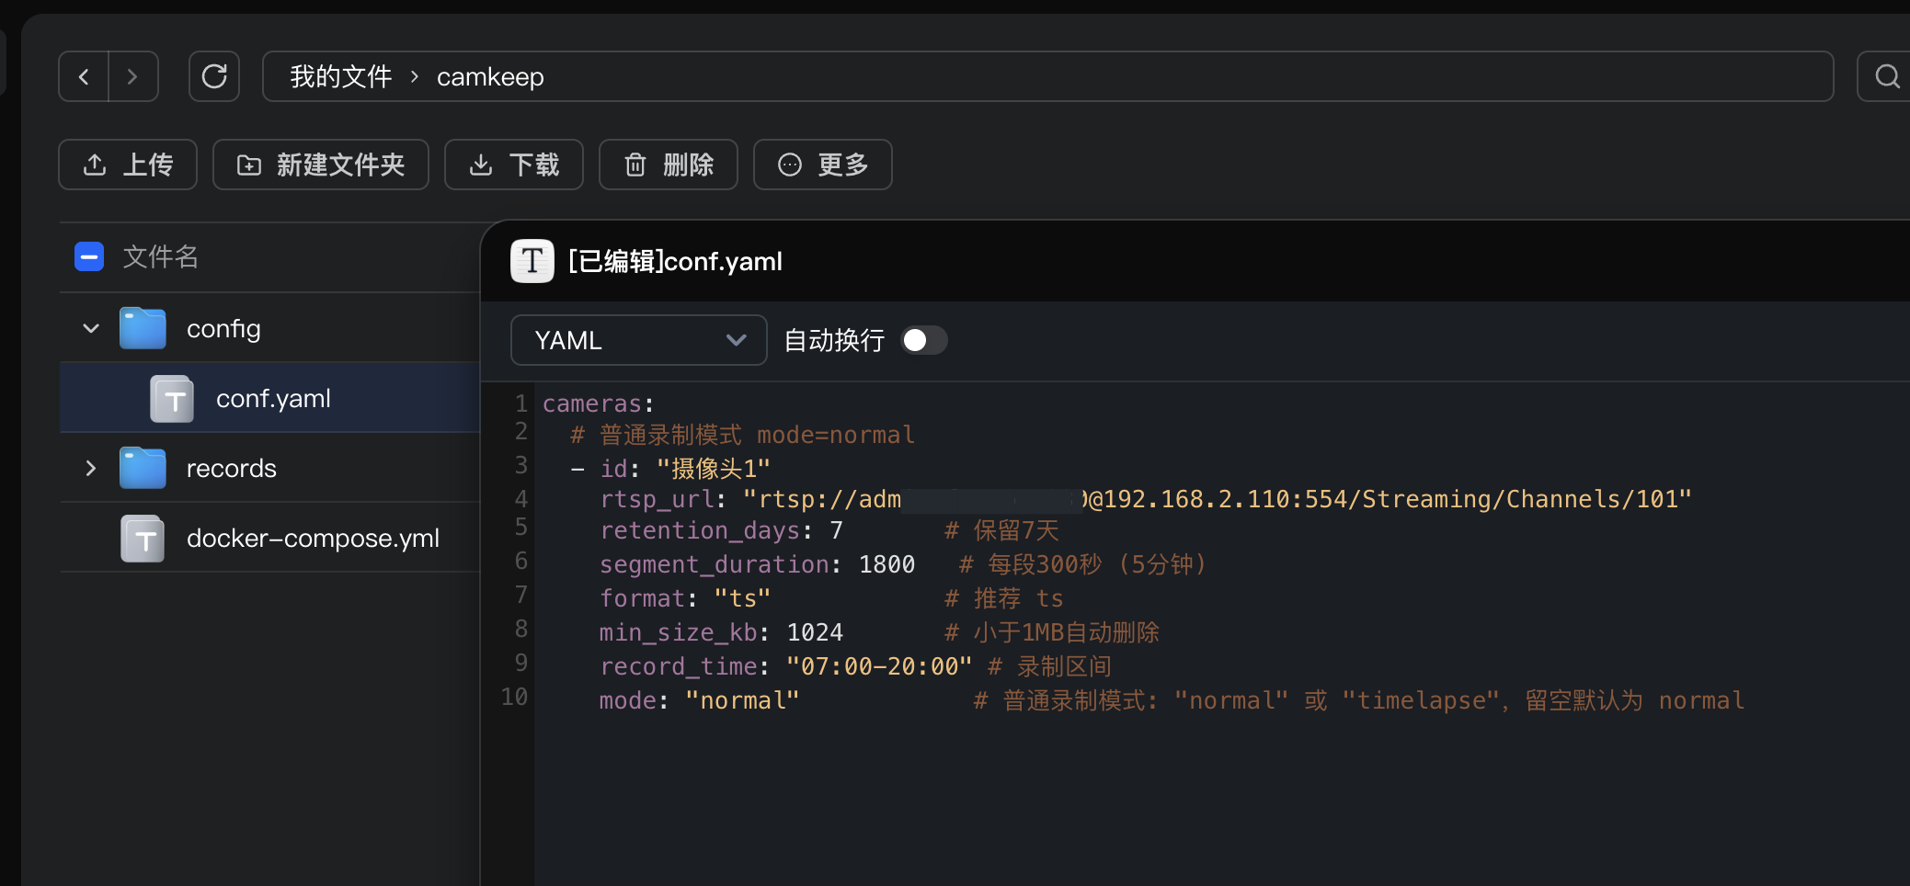1910x886 pixels.
Task: Click the min_size_kb value 1024
Action: tap(815, 632)
